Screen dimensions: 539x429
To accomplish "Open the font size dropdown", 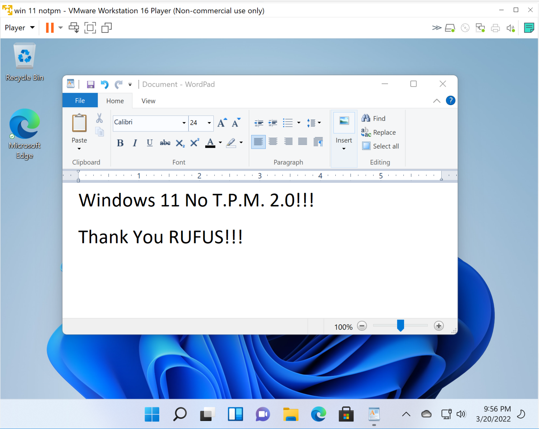I will click(x=209, y=123).
